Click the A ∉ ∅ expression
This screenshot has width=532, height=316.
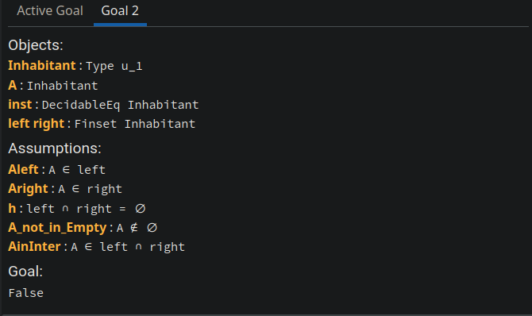click(x=137, y=228)
